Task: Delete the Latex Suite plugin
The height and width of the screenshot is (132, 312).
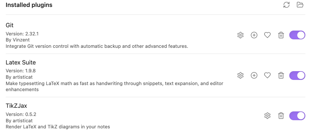Action: 281,76
